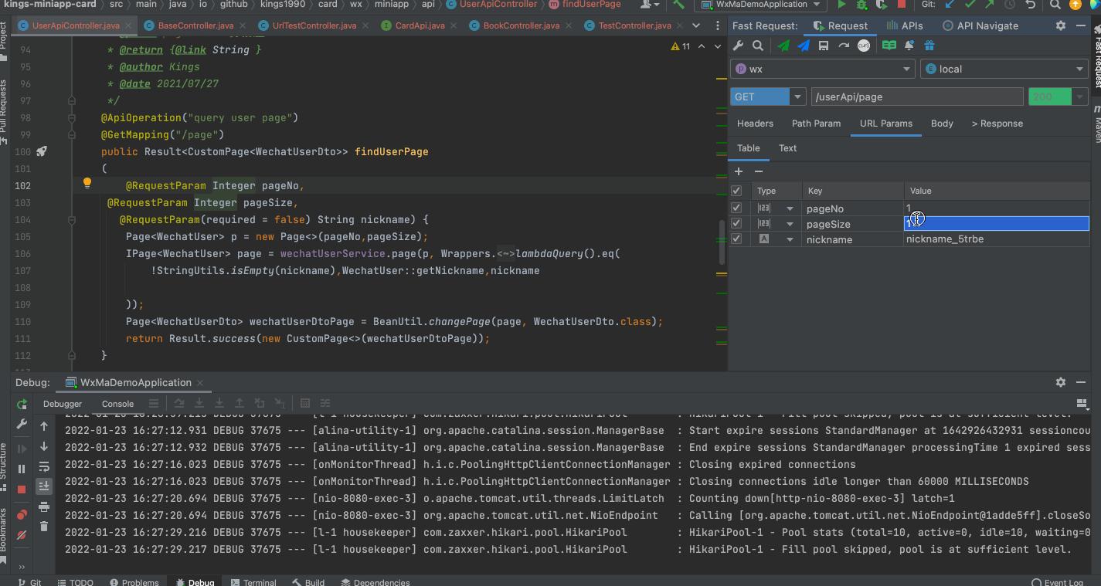Viewport: 1101px width, 586px height.
Task: Click the curl copy icon
Action: click(x=864, y=46)
